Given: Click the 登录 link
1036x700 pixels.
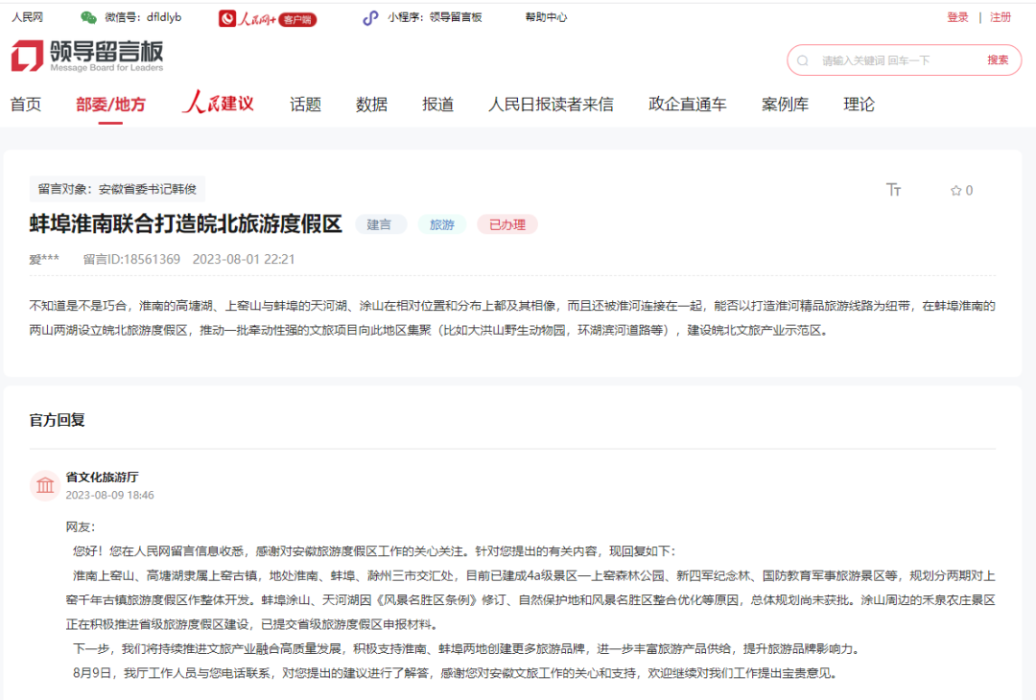Looking at the screenshot, I should click(x=957, y=16).
